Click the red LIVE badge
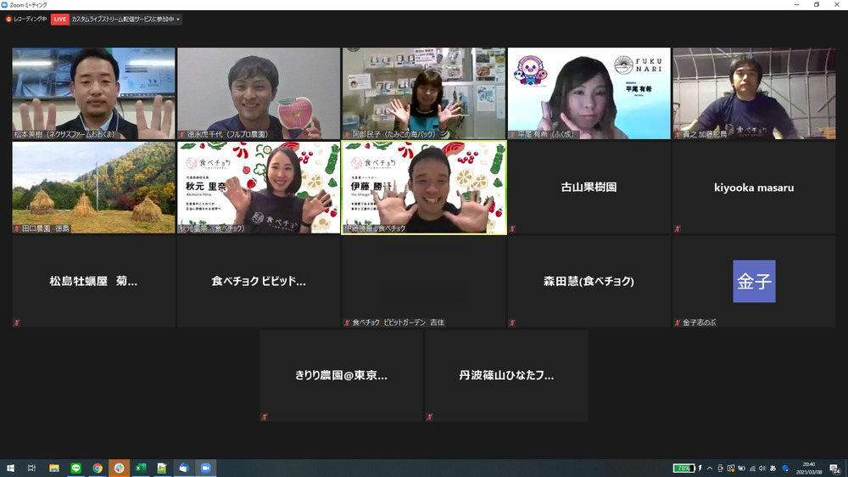 60,19
